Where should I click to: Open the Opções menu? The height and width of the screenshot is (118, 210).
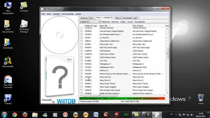click(x=56, y=14)
